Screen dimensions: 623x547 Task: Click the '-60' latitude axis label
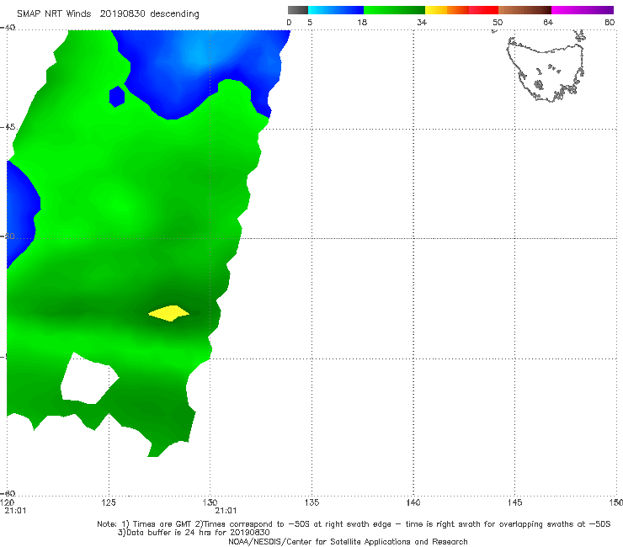[8, 493]
